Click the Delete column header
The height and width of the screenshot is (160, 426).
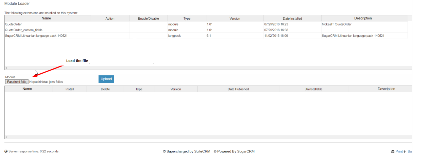click(x=105, y=89)
